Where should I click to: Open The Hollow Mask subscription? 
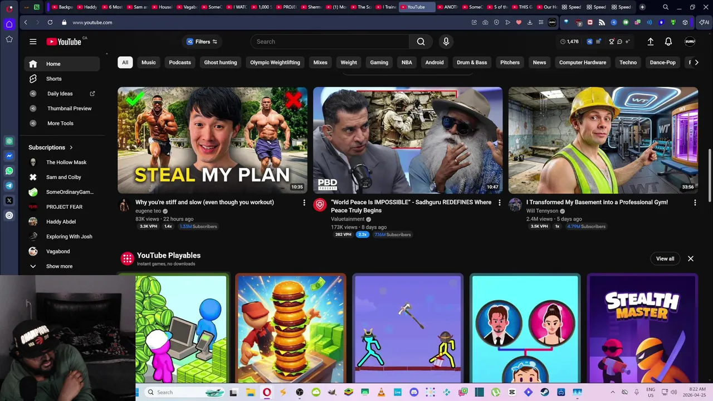coord(62,162)
